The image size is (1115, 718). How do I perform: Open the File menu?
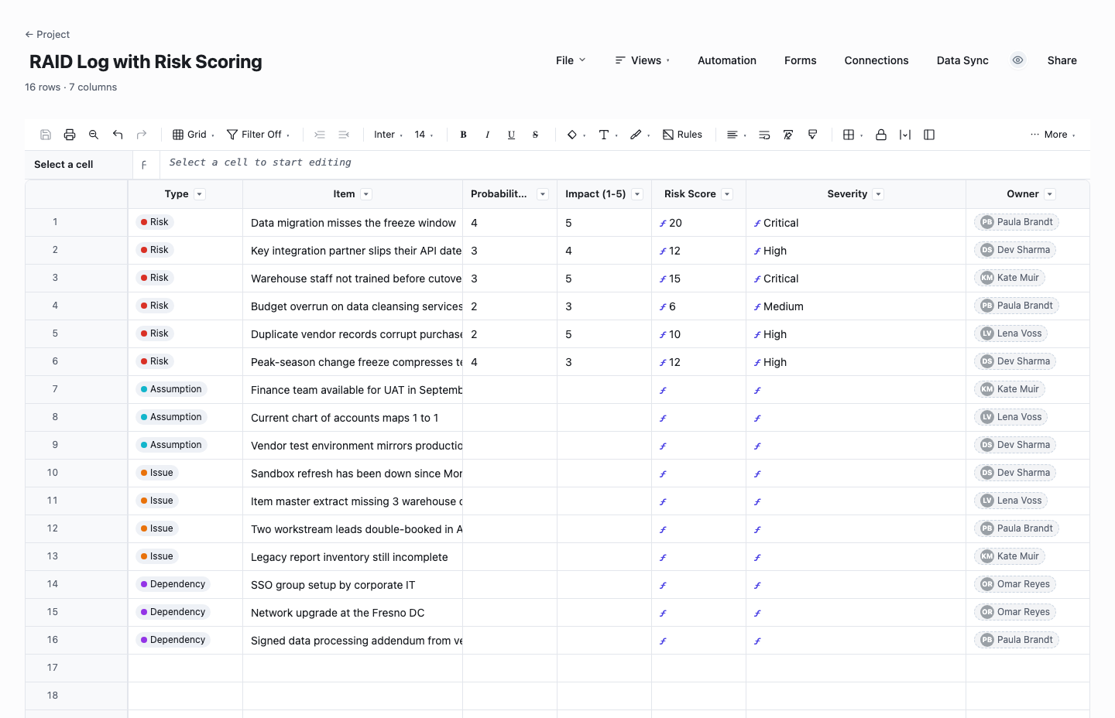click(571, 60)
